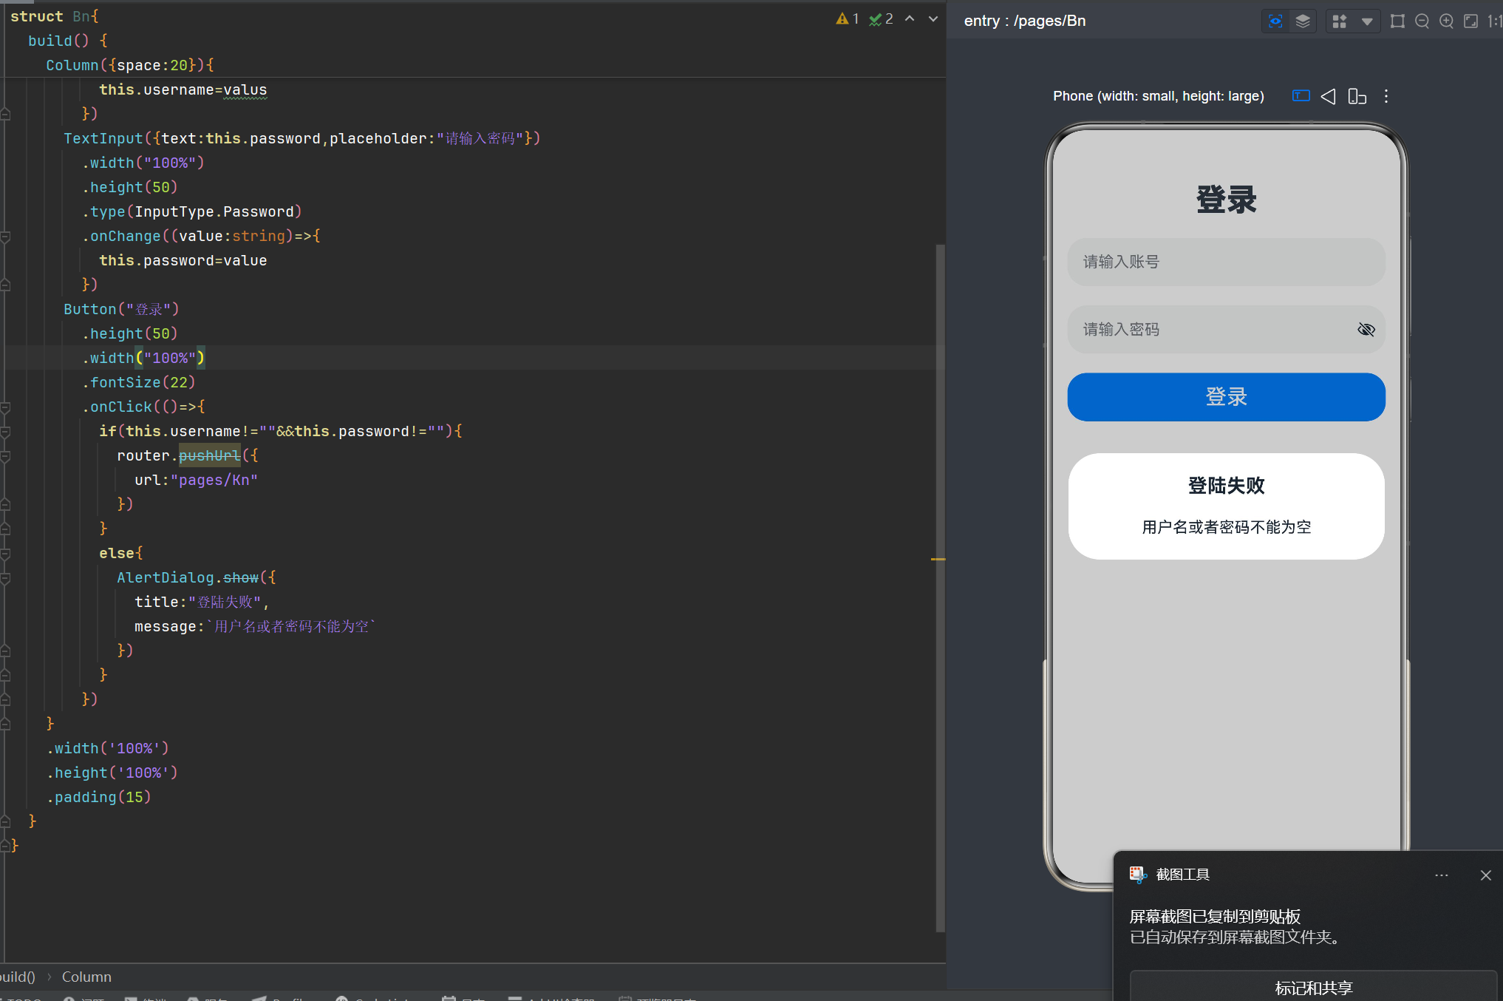
Task: Click the title:"登陆失败" line in code
Action: coord(202,602)
